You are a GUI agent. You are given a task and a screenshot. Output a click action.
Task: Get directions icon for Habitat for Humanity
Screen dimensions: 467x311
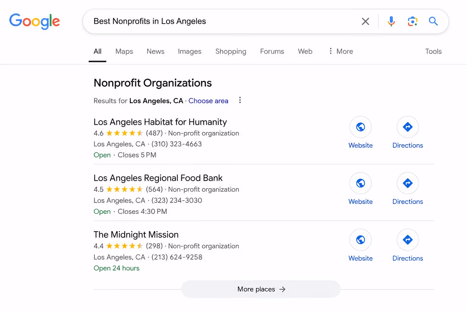[408, 127]
